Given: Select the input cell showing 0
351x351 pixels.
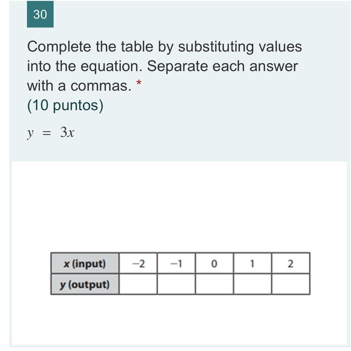Looking at the screenshot, I should point(214,263).
